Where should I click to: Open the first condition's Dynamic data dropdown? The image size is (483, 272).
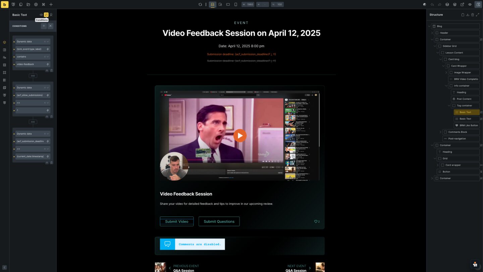[33, 42]
